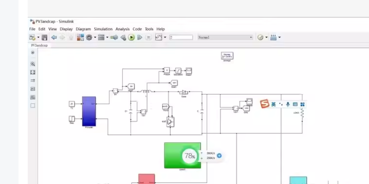
Task: Click the Build Model icon
Action: coord(273,37)
